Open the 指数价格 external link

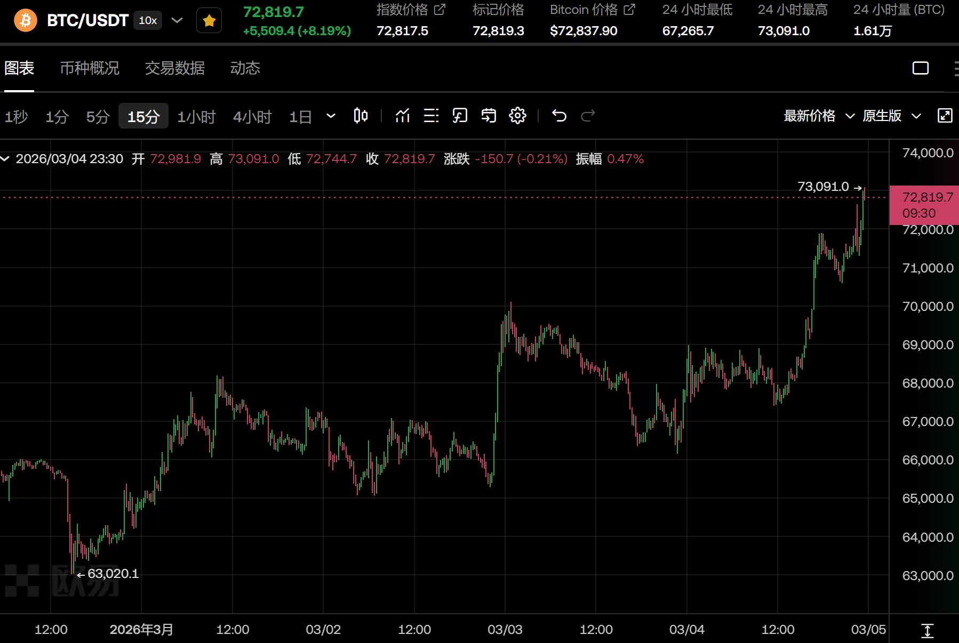(x=439, y=10)
